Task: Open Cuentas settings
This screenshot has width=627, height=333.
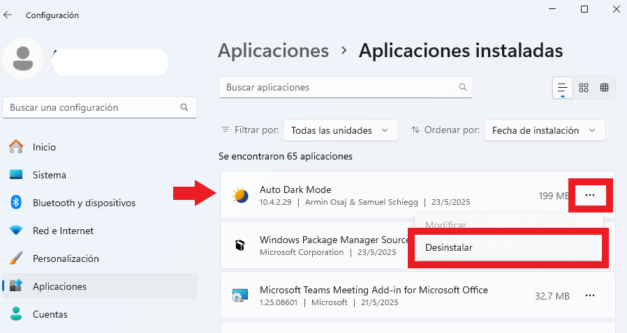Action: (x=100, y=314)
